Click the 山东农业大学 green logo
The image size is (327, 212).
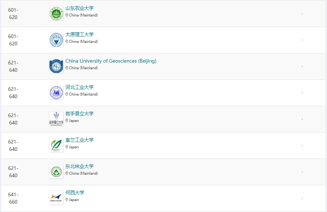(56, 14)
